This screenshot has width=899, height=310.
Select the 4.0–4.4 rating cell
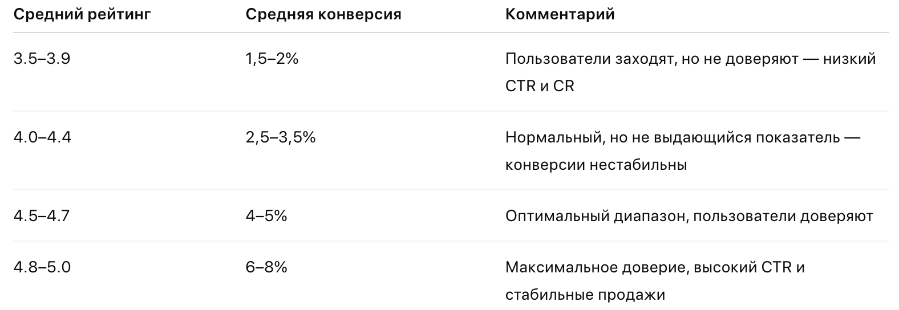pos(42,137)
